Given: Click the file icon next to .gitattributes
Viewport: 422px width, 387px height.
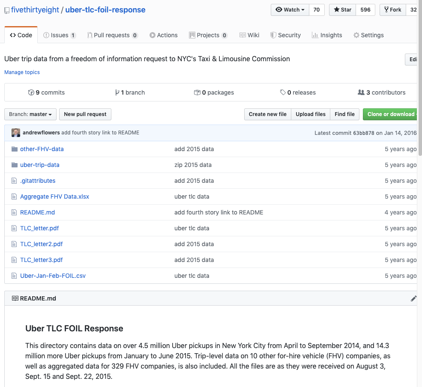Looking at the screenshot, I should click(x=14, y=181).
